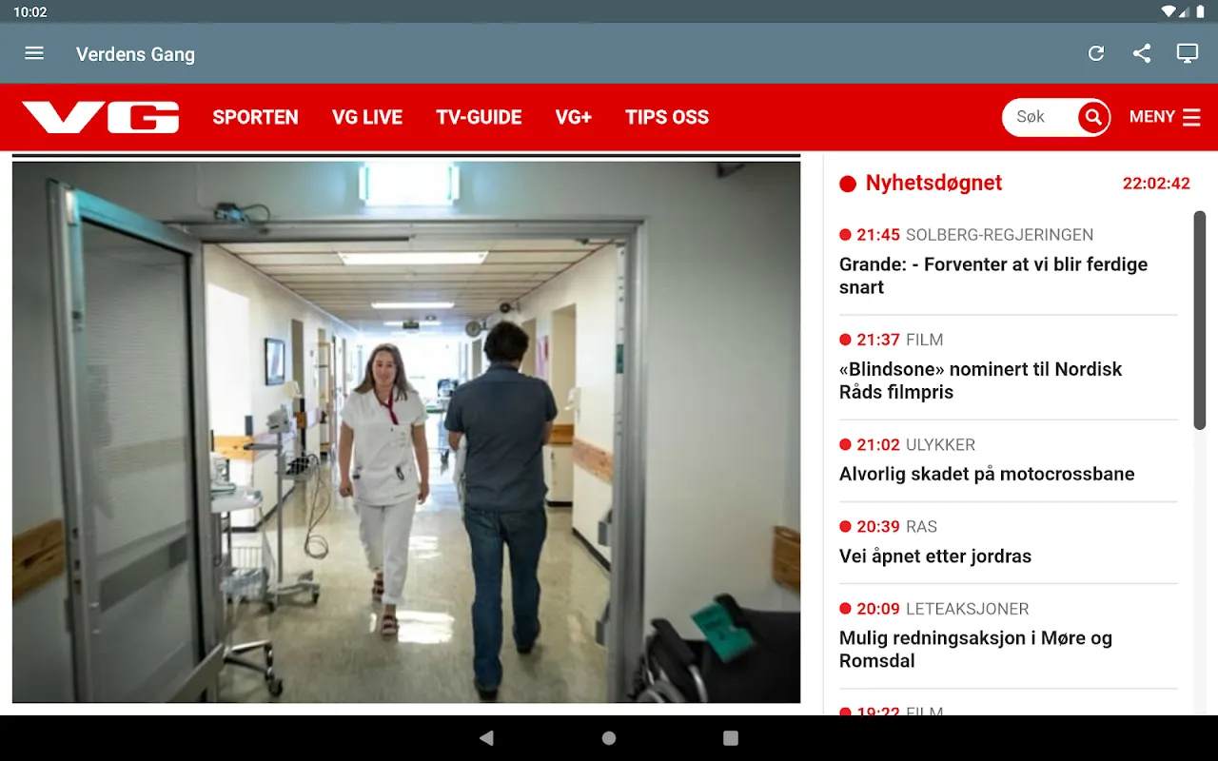Go to VG LIVE

(x=367, y=117)
